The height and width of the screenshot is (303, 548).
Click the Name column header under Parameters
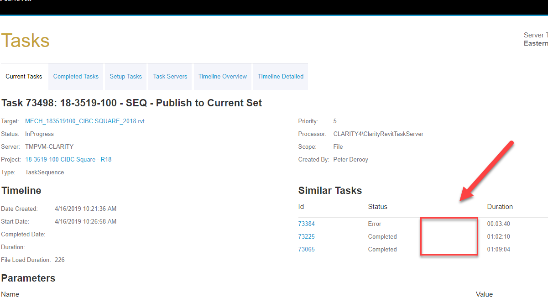(x=10, y=294)
